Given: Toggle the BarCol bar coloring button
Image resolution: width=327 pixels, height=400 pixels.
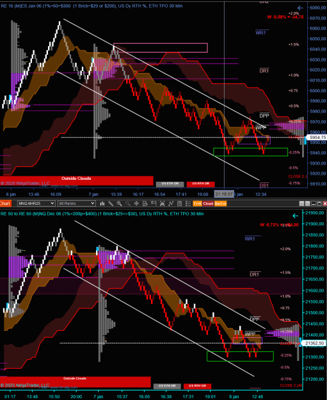Looking at the screenshot, I should point(220,204).
